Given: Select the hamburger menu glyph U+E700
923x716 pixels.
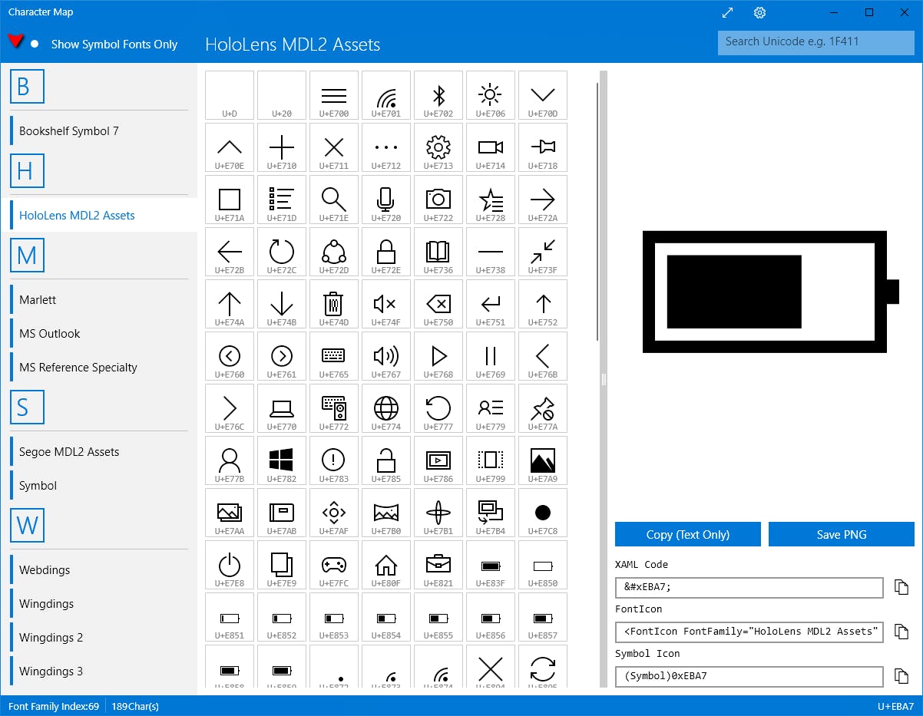Looking at the screenshot, I should (334, 95).
